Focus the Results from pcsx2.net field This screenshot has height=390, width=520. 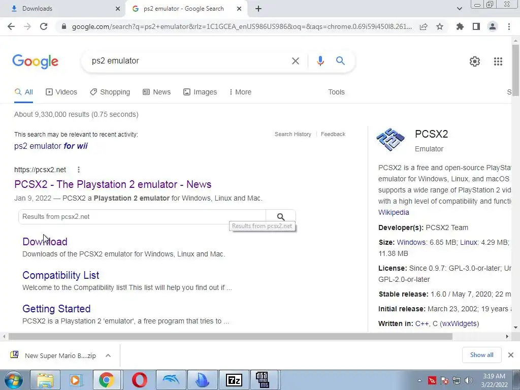tap(142, 217)
